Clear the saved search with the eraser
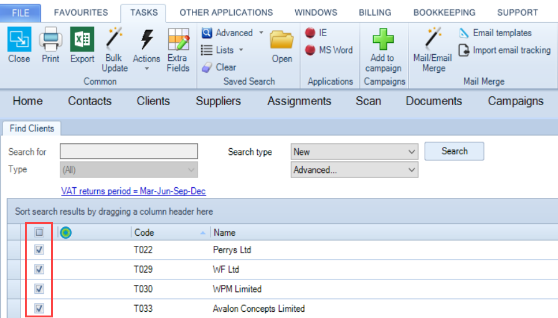This screenshot has height=318, width=558. [x=207, y=67]
